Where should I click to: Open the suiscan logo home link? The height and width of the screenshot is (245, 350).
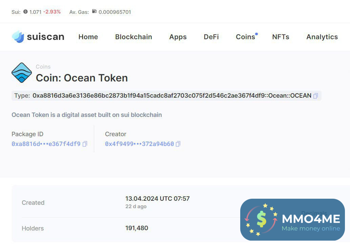[38, 37]
